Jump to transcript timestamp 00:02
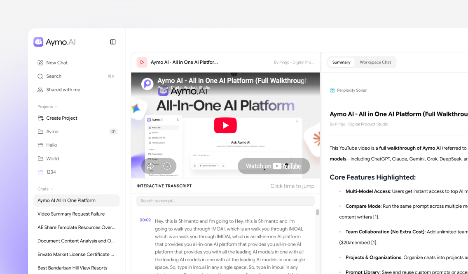This screenshot has width=468, height=274. [x=145, y=220]
